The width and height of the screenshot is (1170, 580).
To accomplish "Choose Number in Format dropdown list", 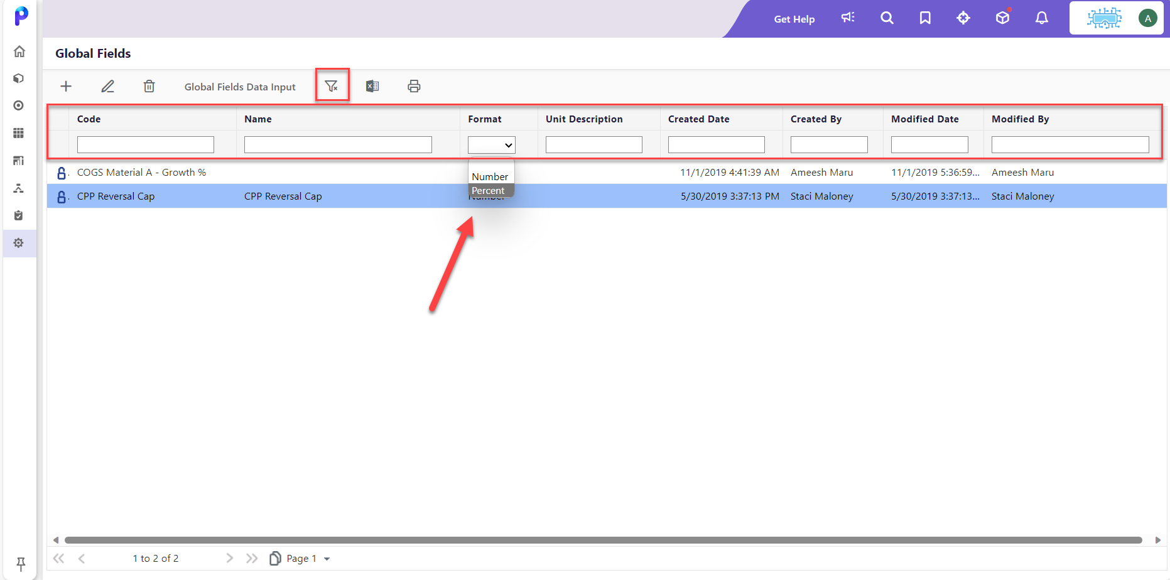I will click(490, 177).
